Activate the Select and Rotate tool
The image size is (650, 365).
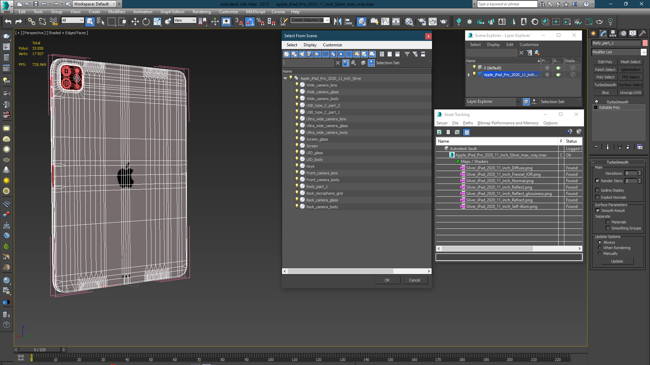pyautogui.click(x=146, y=22)
